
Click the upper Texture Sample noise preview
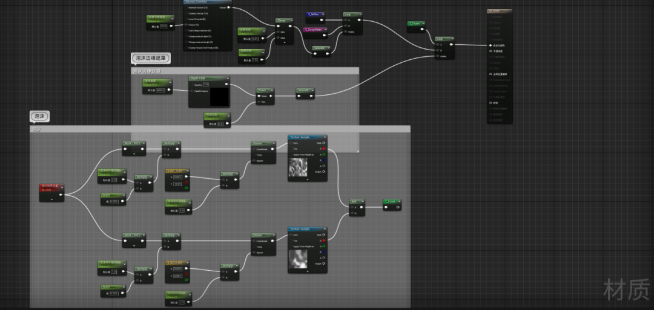(x=297, y=167)
